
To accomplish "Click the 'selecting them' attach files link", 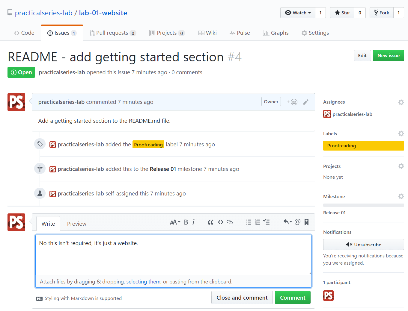I will click(x=143, y=282).
